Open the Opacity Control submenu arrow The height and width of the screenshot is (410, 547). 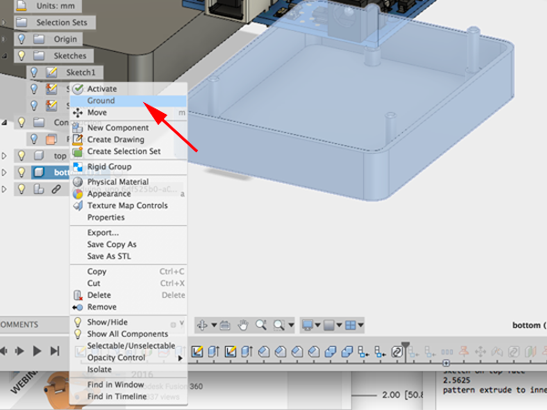coord(181,358)
